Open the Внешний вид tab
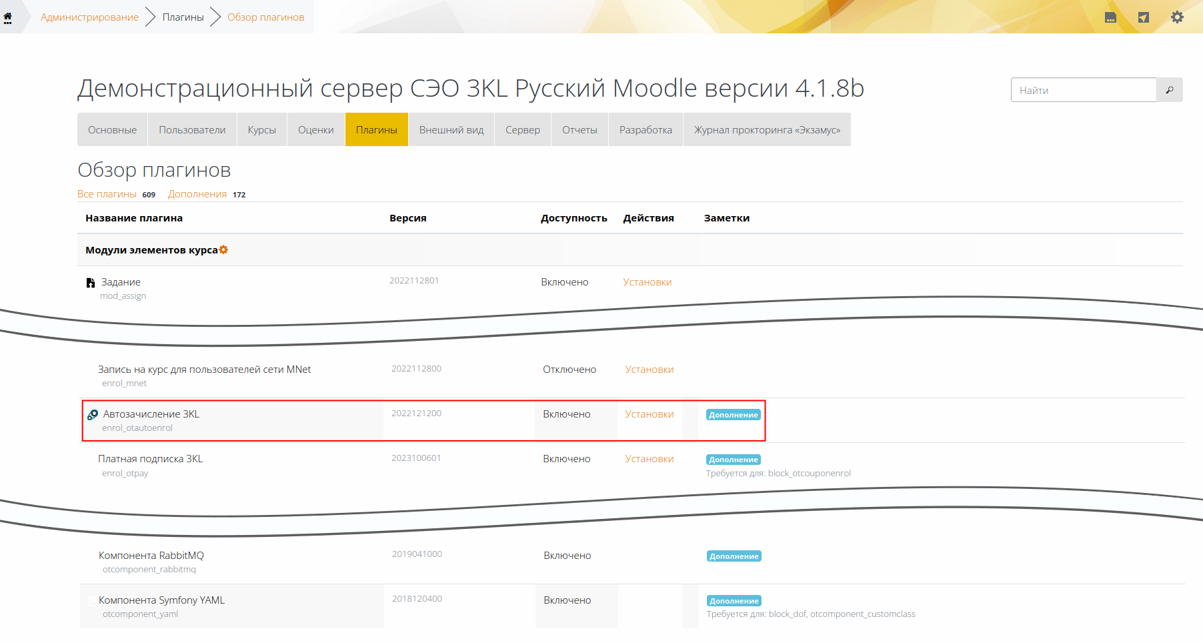This screenshot has height=643, width=1203. [451, 129]
